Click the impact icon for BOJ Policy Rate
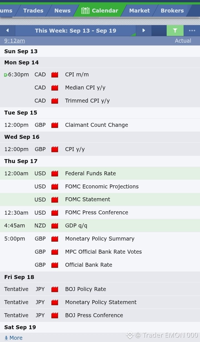This screenshot has height=342, width=200. click(55, 289)
